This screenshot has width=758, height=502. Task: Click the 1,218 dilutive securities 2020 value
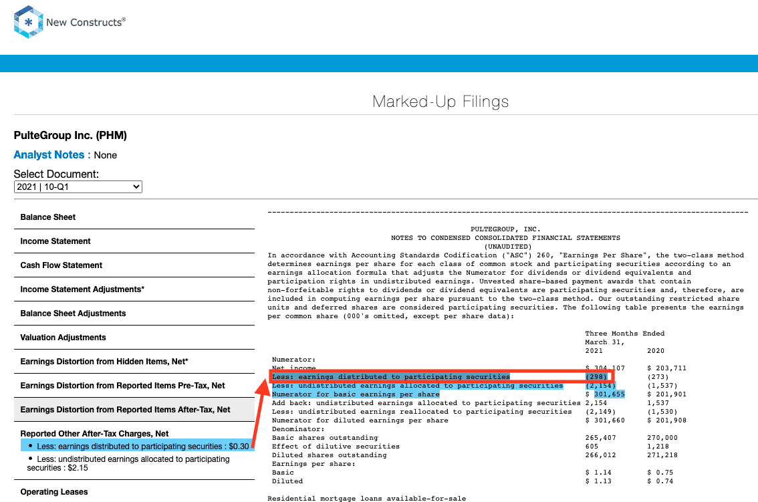pos(658,447)
